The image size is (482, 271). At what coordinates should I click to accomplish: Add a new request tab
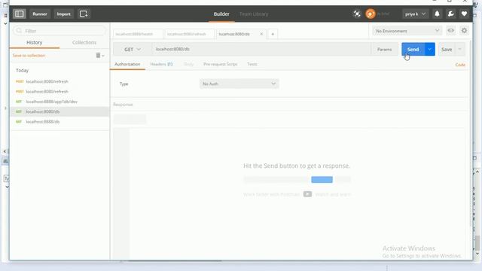click(273, 34)
